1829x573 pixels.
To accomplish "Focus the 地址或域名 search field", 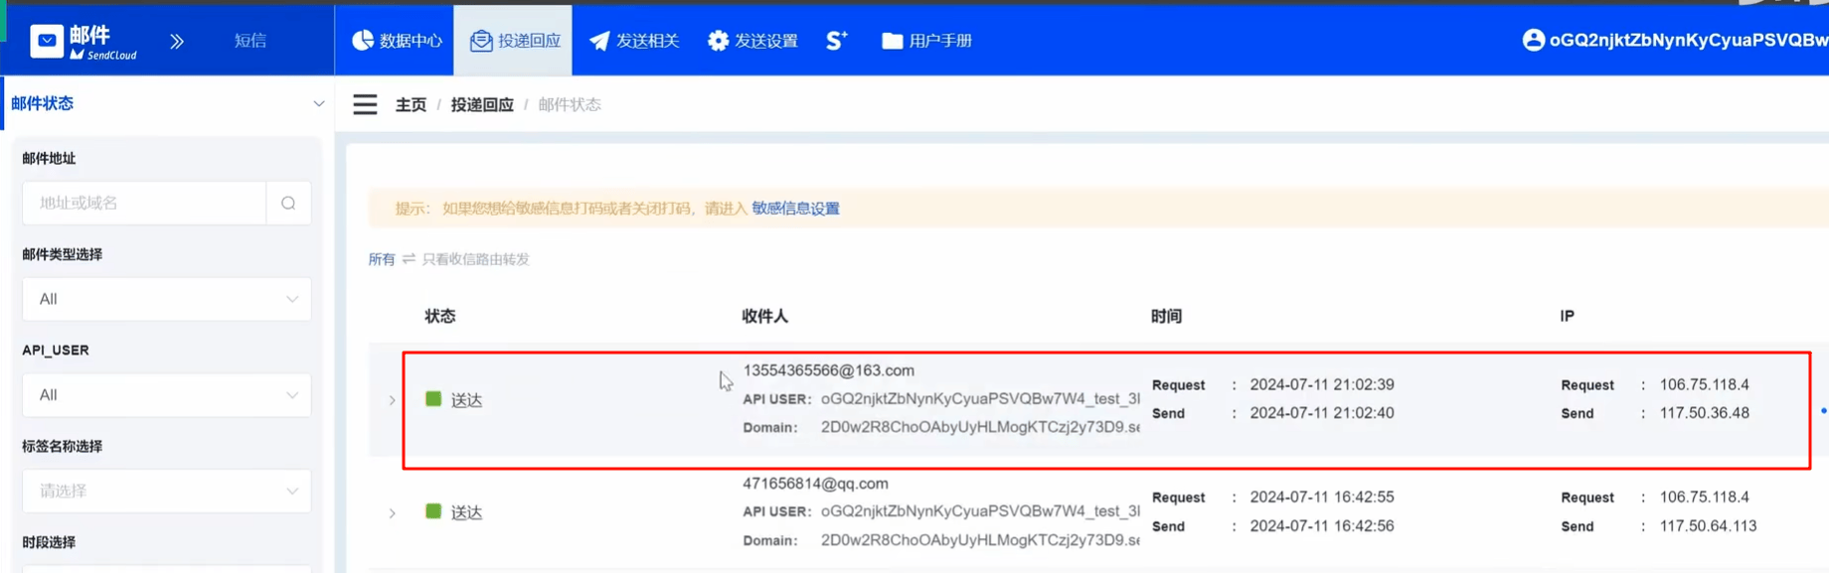I will 144,203.
